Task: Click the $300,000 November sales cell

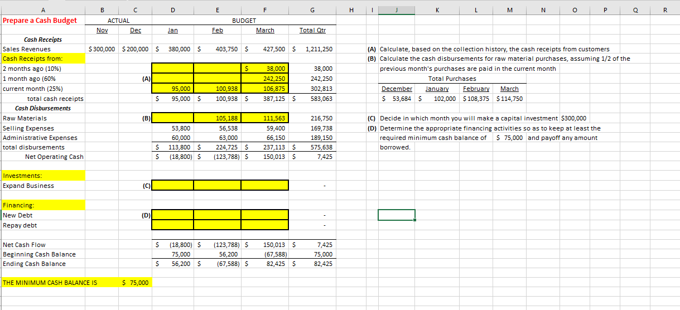Action: pos(103,49)
